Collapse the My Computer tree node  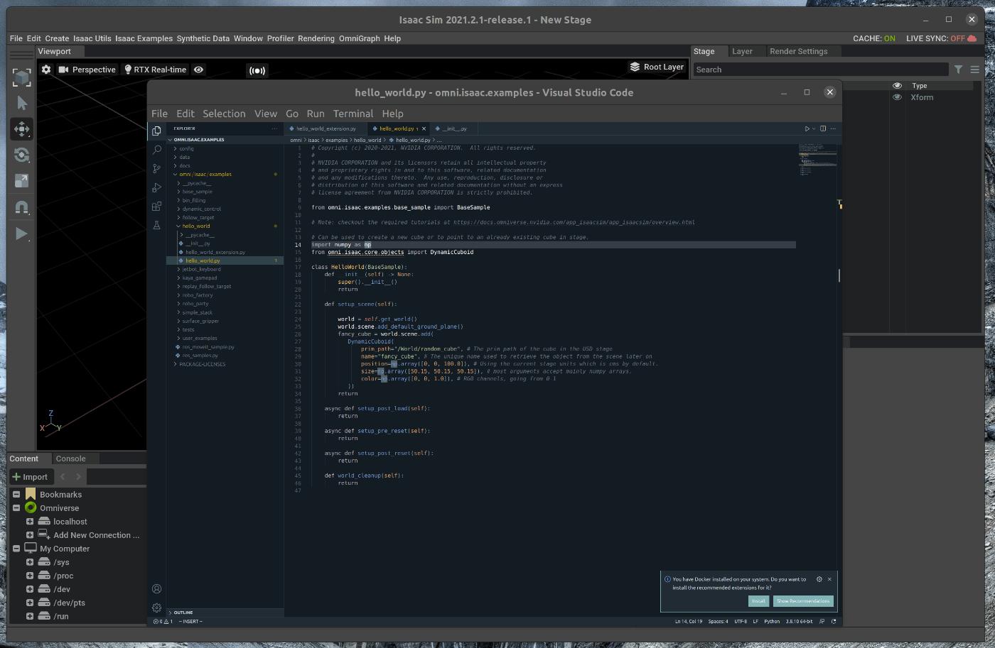[16, 549]
